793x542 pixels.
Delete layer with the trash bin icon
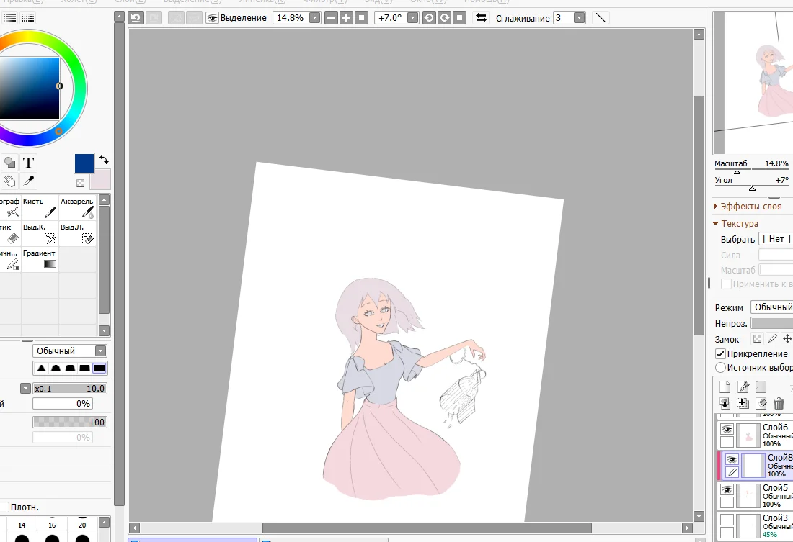[x=779, y=404]
